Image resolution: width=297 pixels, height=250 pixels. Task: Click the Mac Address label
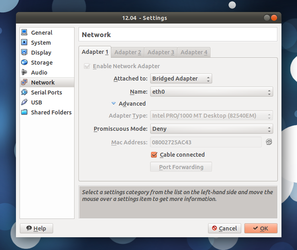tap(129, 142)
